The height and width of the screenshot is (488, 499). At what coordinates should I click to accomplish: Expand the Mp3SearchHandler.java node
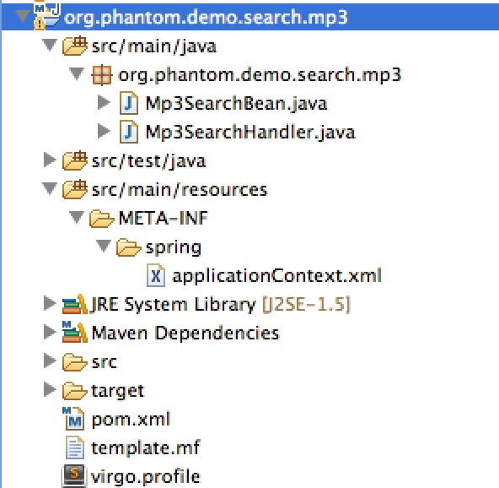pos(104,131)
